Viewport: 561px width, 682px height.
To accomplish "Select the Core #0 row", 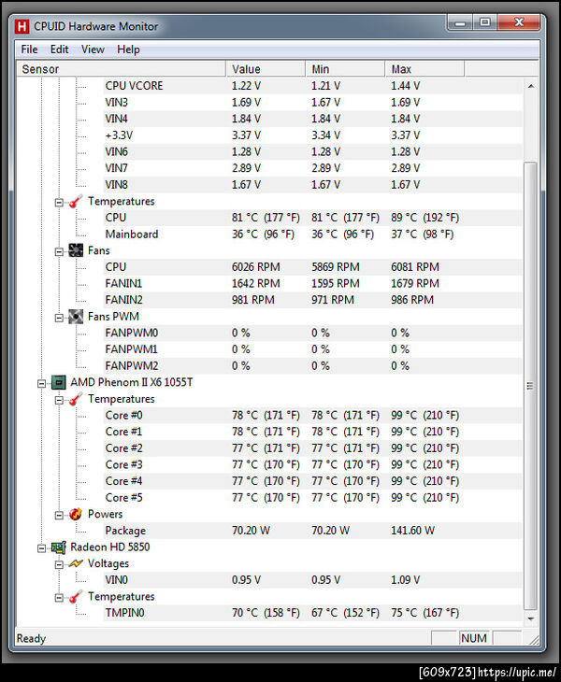I will (x=312, y=416).
